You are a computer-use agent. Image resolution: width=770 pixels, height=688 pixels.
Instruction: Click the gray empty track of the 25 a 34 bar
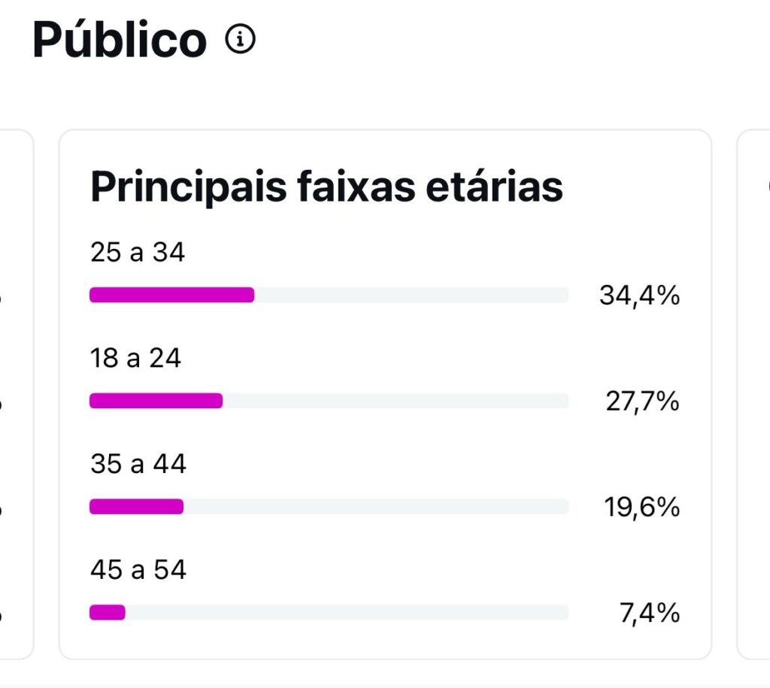point(411,295)
